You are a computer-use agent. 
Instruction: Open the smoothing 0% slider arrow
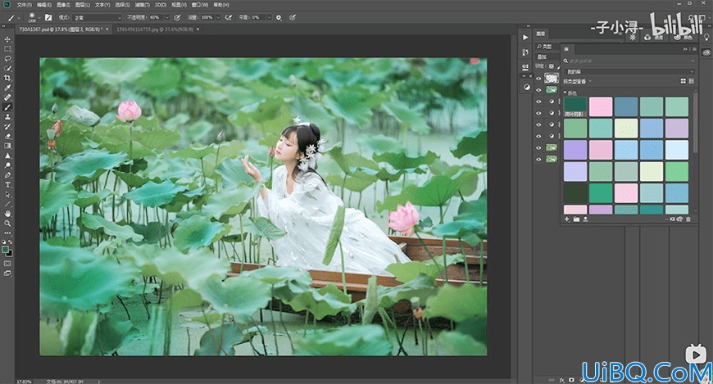pyautogui.click(x=269, y=17)
